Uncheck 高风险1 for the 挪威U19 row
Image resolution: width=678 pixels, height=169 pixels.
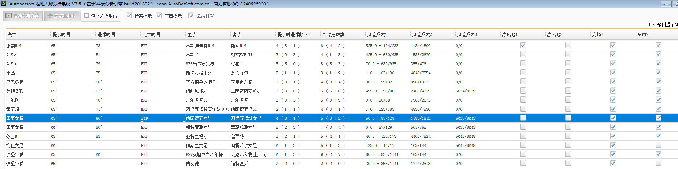point(523,45)
